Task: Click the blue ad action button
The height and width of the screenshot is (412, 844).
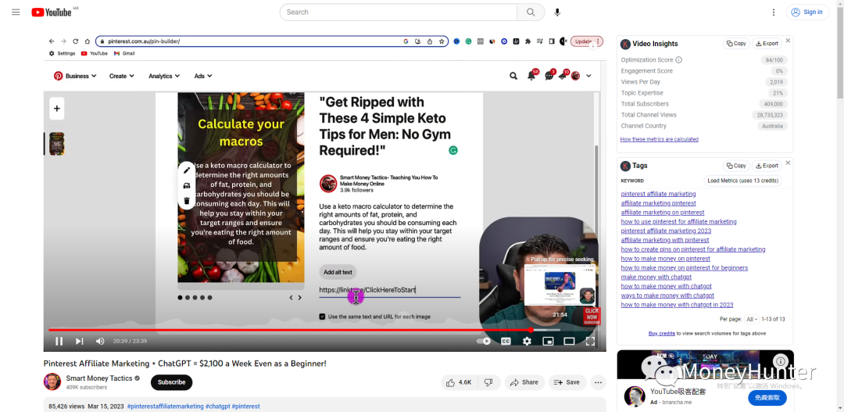Action: 767,398
